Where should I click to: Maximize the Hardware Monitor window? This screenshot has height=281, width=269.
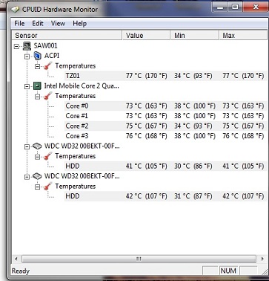[x=235, y=7]
